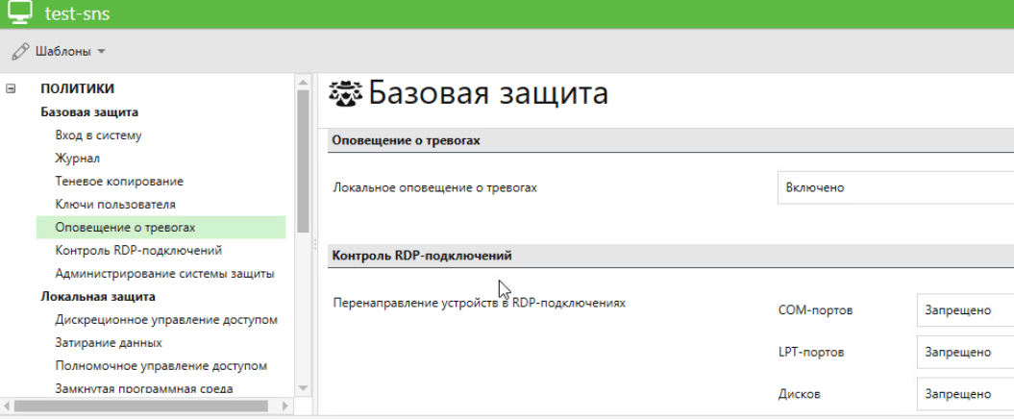Select Журнал in the policies tree
1014x419 pixels.
coord(77,159)
